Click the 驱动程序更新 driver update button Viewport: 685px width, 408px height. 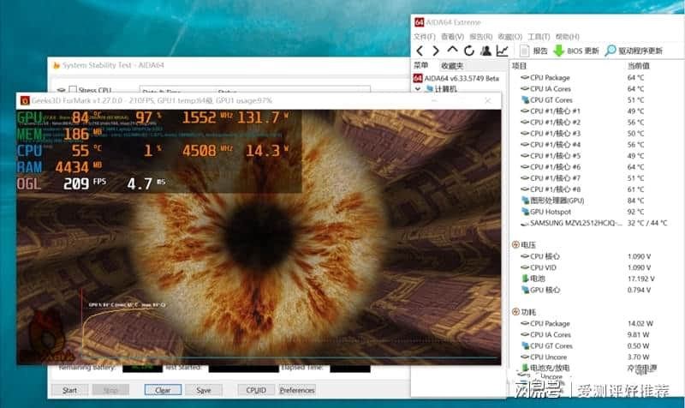(634, 51)
